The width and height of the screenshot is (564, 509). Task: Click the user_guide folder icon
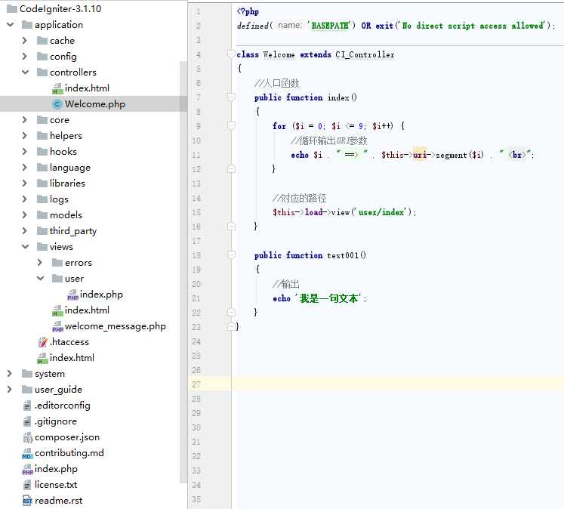27,389
